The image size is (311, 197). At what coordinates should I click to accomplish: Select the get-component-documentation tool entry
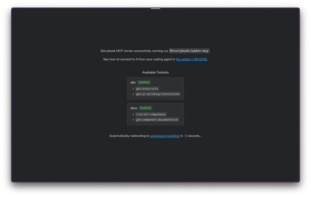tap(157, 120)
